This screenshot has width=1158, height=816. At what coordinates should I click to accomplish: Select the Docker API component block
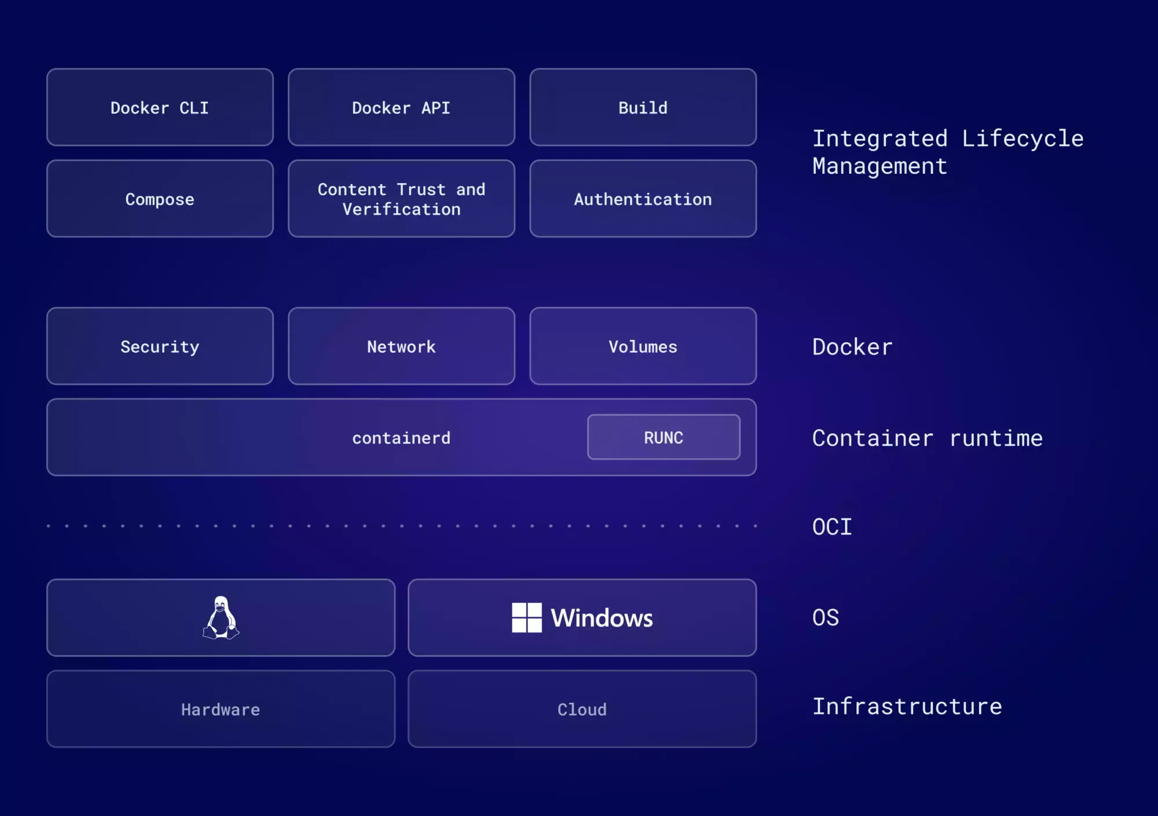(402, 107)
